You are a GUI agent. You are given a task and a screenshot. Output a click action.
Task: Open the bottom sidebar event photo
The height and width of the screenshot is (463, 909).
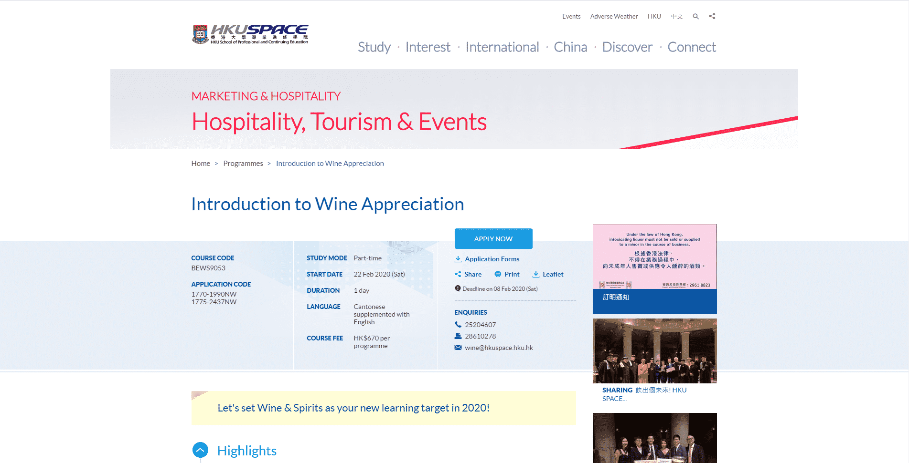[654, 438]
